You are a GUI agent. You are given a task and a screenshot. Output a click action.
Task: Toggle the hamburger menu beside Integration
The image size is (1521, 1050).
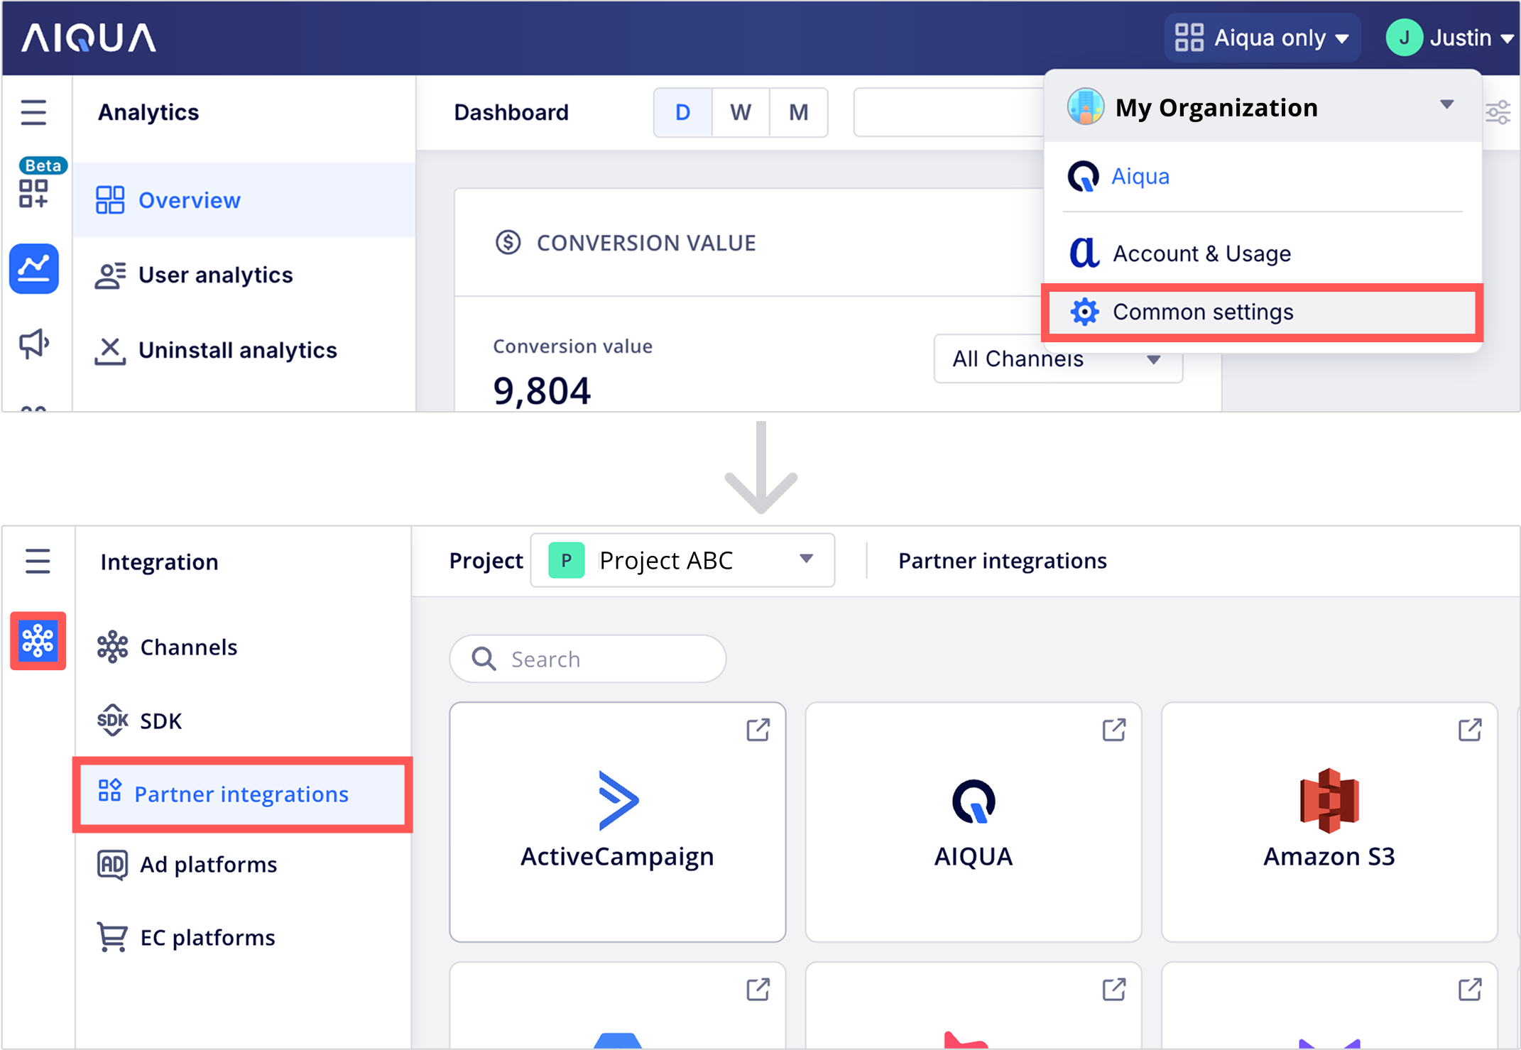[x=38, y=561]
